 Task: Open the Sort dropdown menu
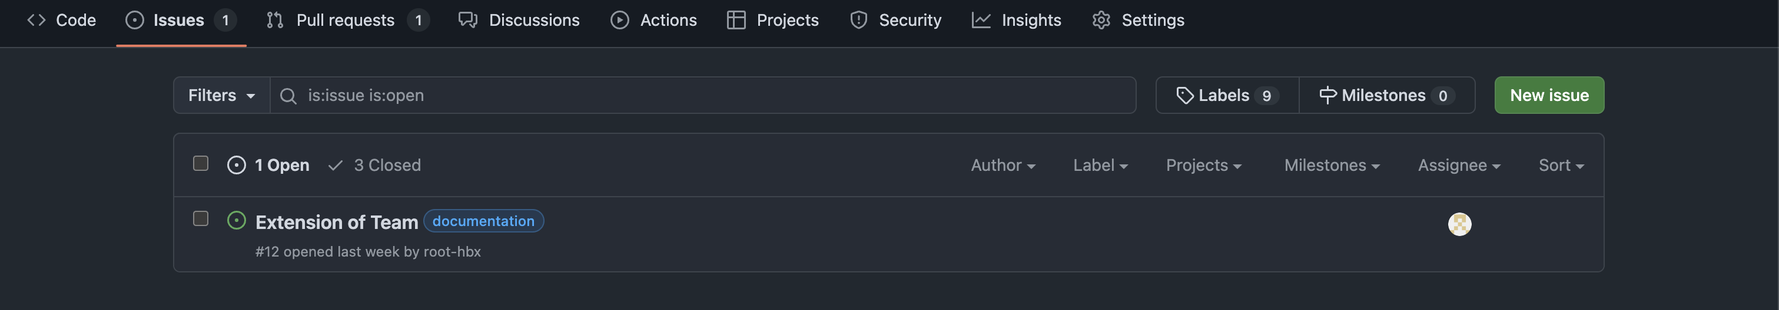pyautogui.click(x=1561, y=166)
